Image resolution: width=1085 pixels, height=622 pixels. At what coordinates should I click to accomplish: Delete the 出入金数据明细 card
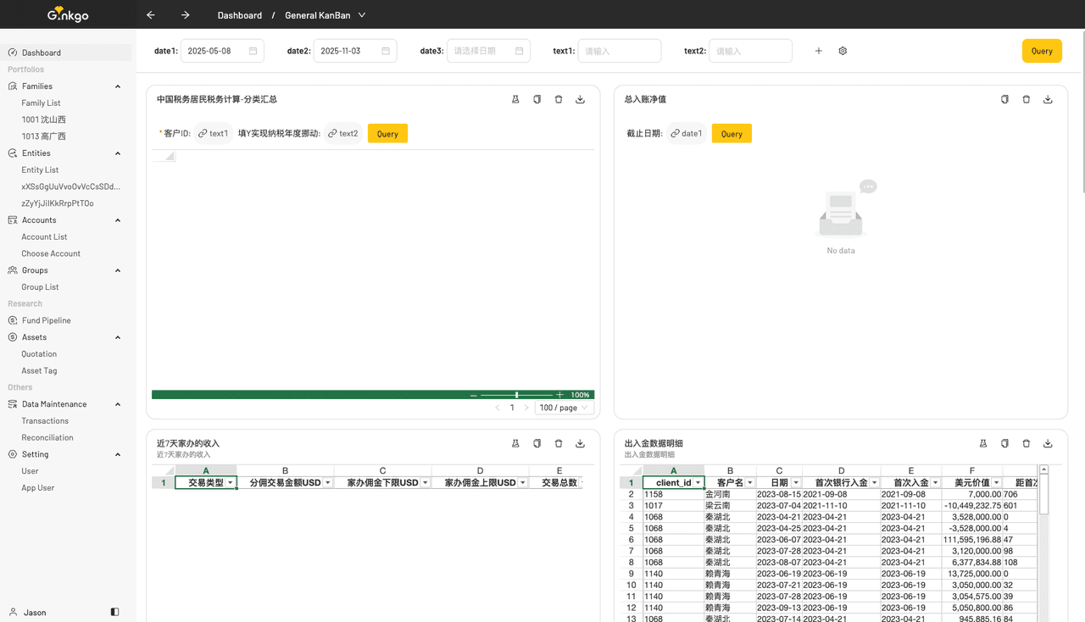coord(1027,443)
